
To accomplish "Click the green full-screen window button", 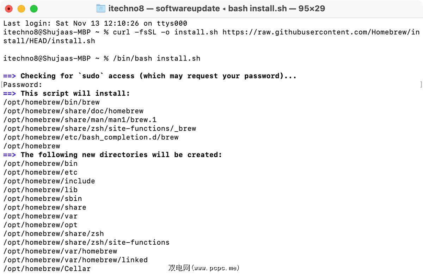I will click(33, 9).
